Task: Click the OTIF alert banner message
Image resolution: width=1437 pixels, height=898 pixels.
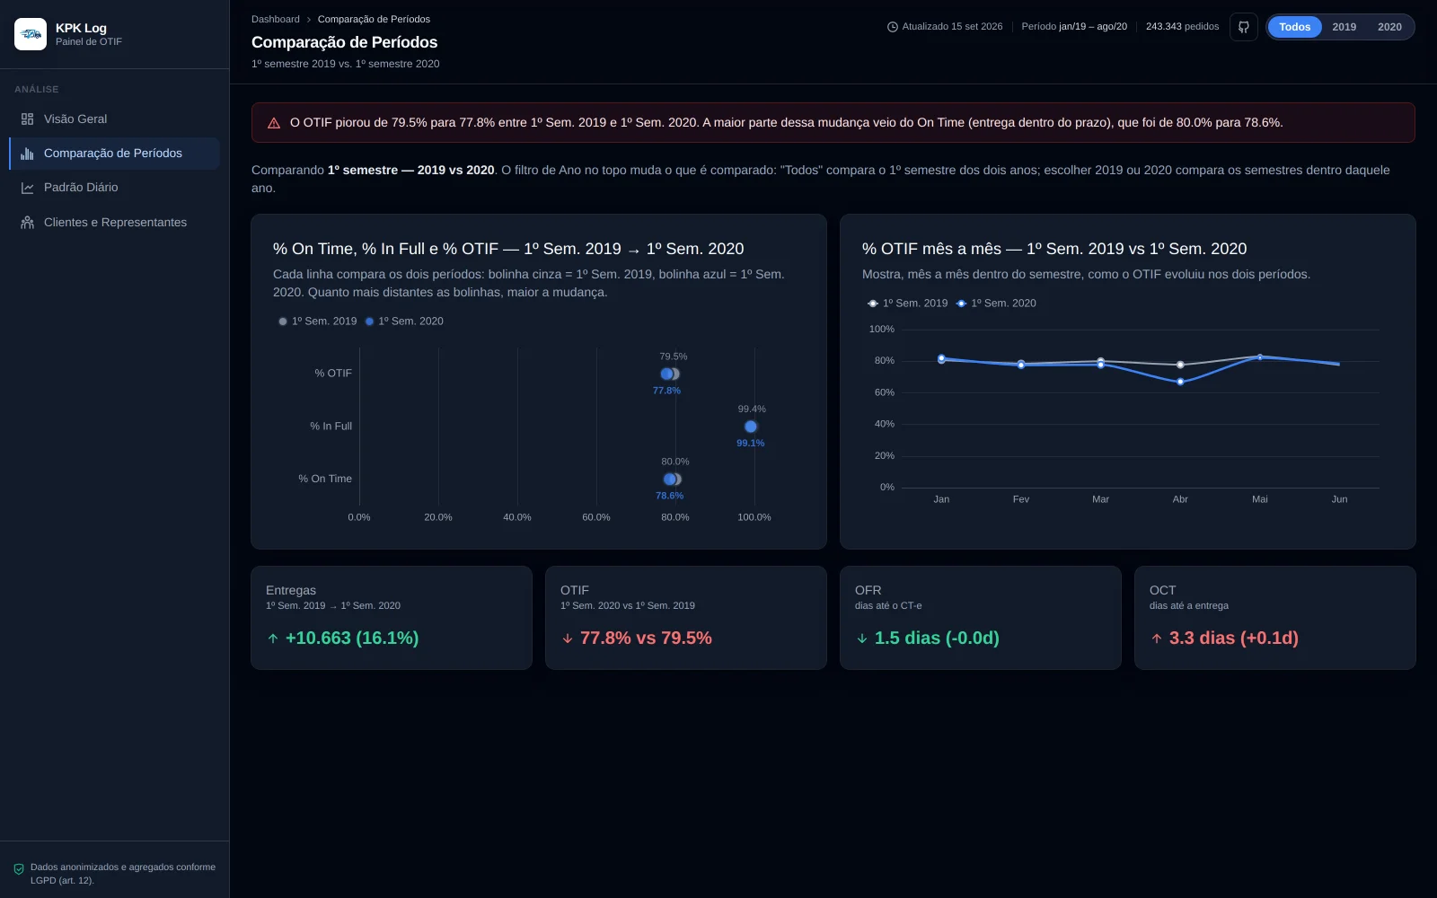Action: tap(786, 123)
